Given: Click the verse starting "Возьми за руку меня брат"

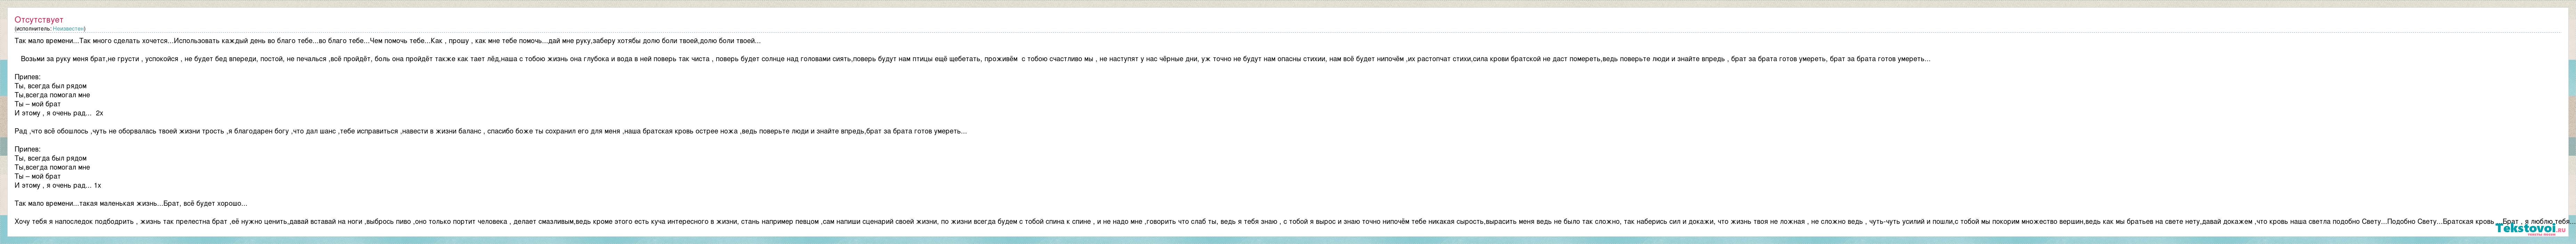Looking at the screenshot, I should tap(975, 59).
